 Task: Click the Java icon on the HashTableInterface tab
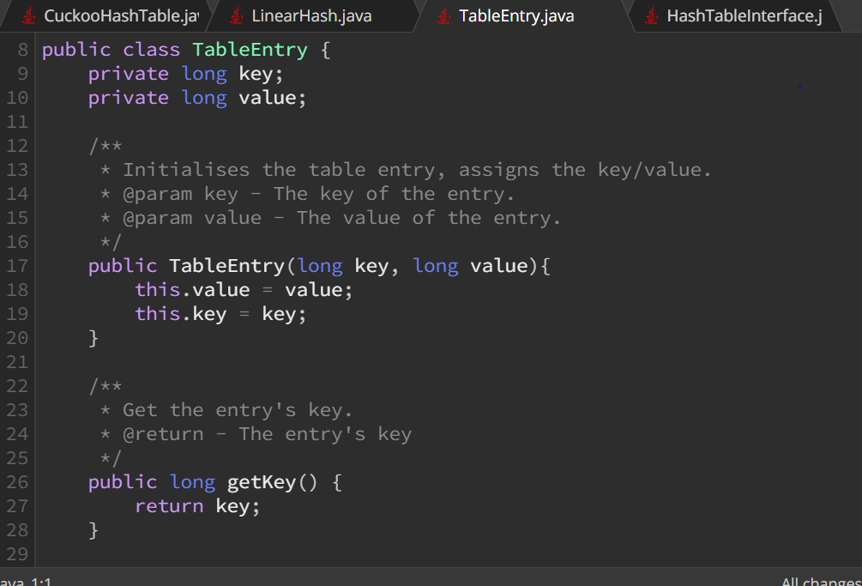tap(652, 16)
